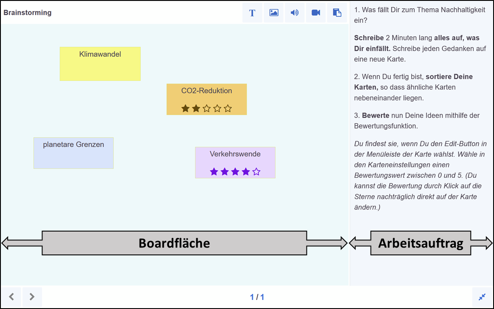Collapse the board view with the shrink icon
The height and width of the screenshot is (309, 494).
(x=482, y=297)
